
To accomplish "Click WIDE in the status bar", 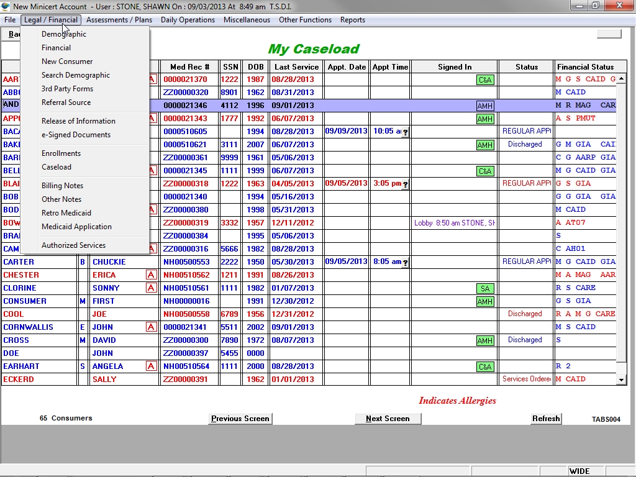I will point(579,471).
